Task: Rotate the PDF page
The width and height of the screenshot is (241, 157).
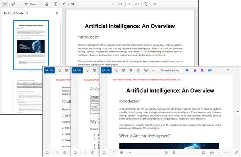Action: point(145,4)
